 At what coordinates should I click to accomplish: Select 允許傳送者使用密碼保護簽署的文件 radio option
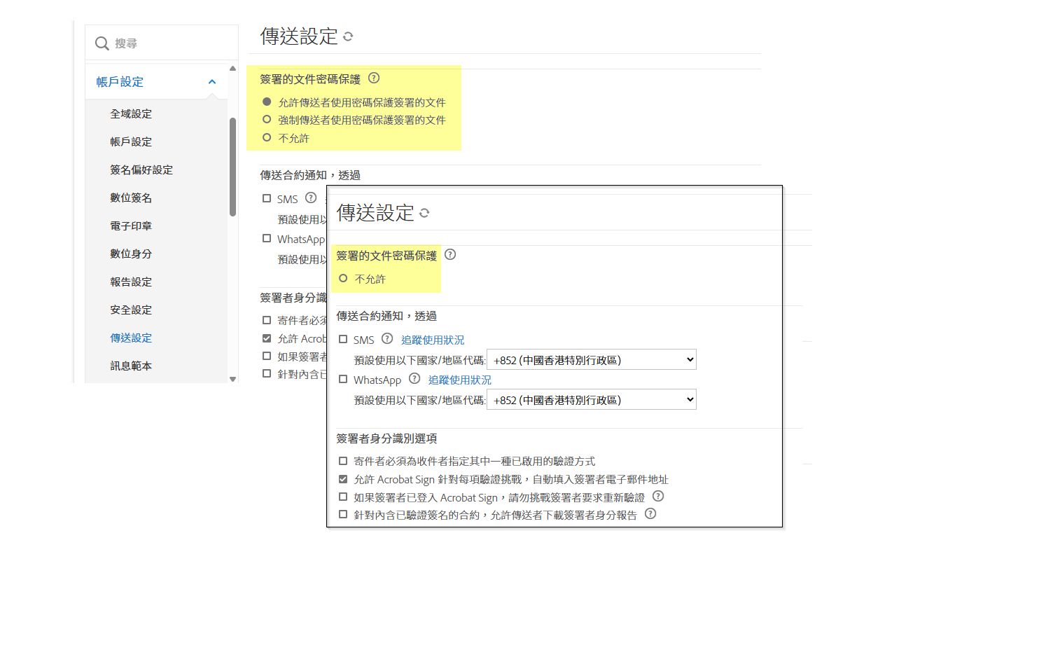(267, 102)
